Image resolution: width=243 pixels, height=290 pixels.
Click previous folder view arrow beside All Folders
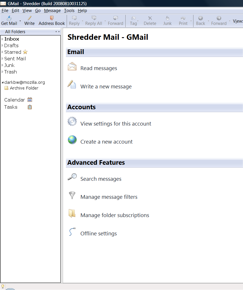[56, 32]
